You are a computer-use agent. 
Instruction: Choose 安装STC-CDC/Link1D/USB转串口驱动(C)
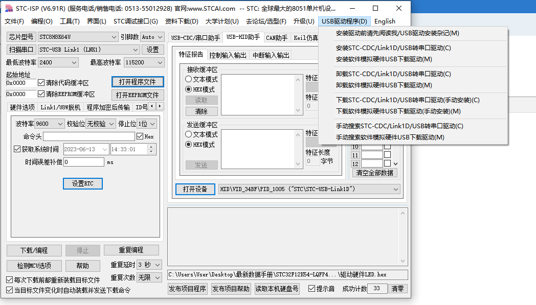[393, 48]
